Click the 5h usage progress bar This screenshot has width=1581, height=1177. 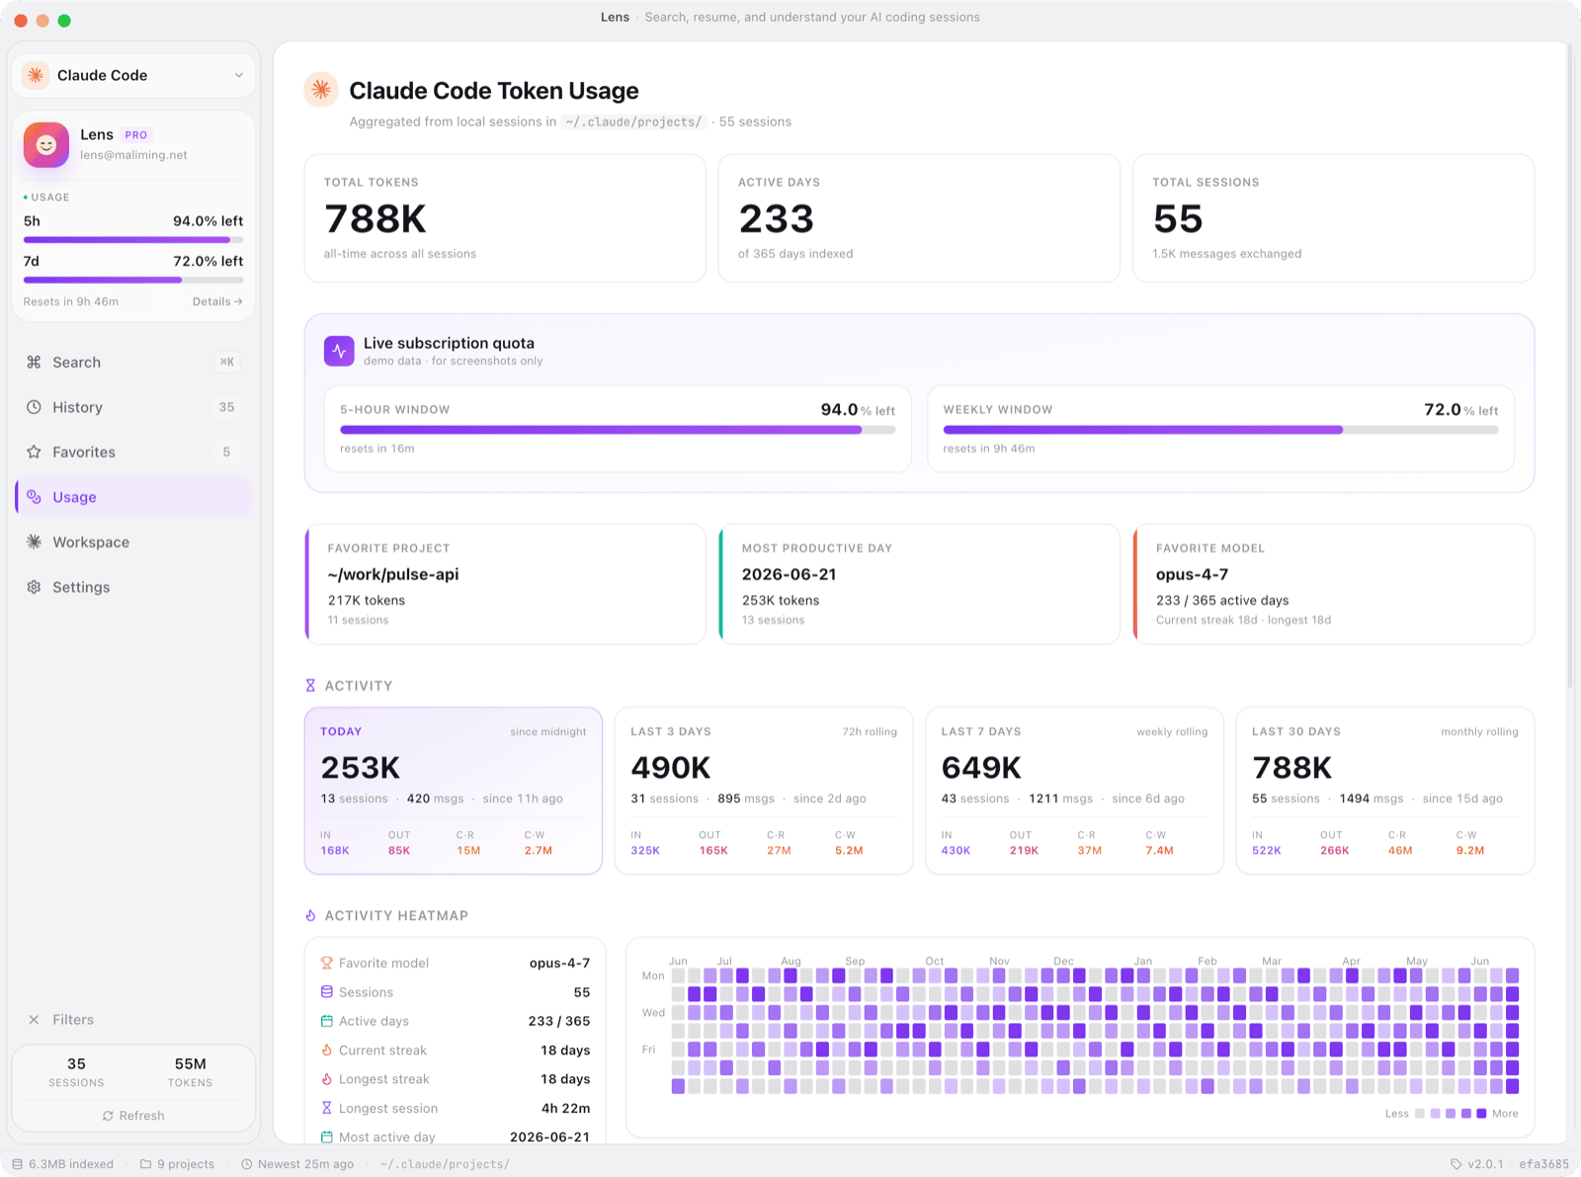click(133, 240)
